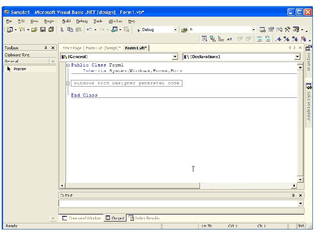Open the View menu
Image resolution: width=315 pixels, height=236 pixels.
pos(34,21)
